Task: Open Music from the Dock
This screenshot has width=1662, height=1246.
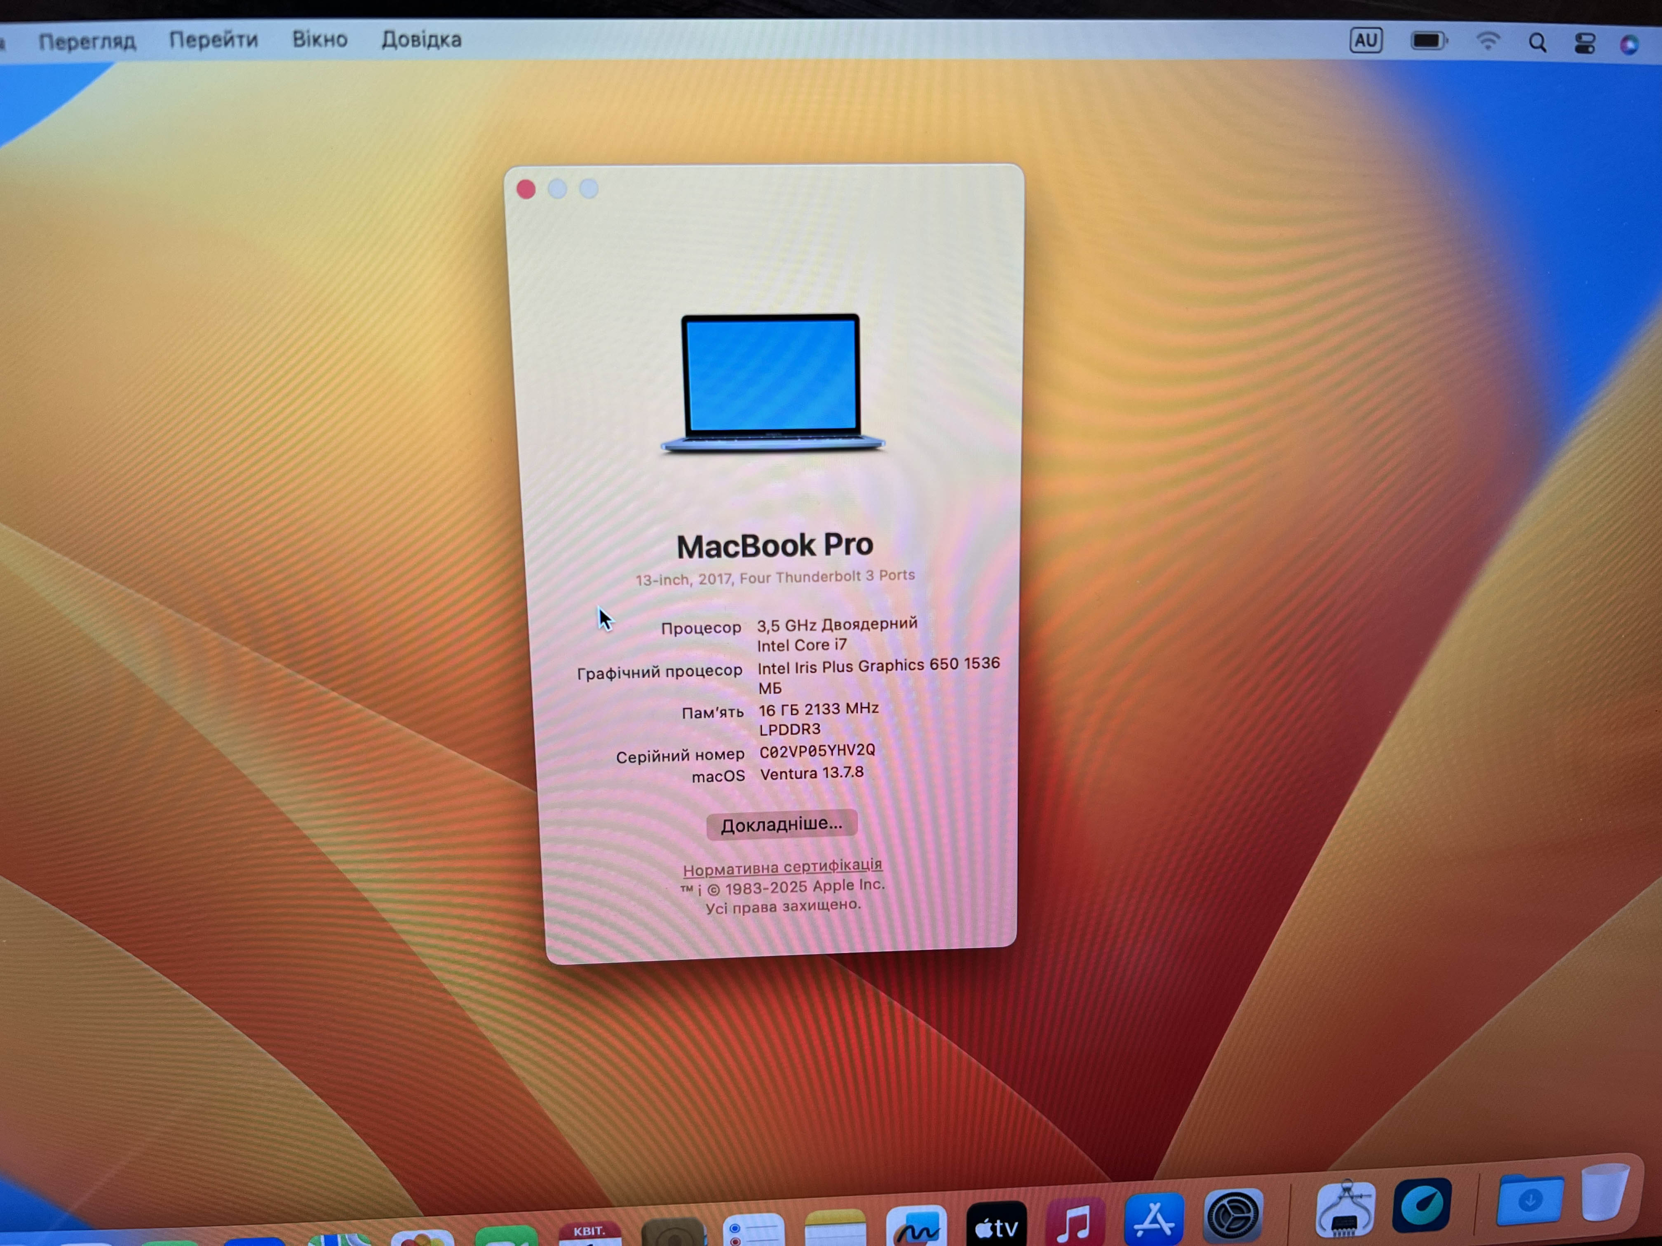Action: pyautogui.click(x=1075, y=1221)
